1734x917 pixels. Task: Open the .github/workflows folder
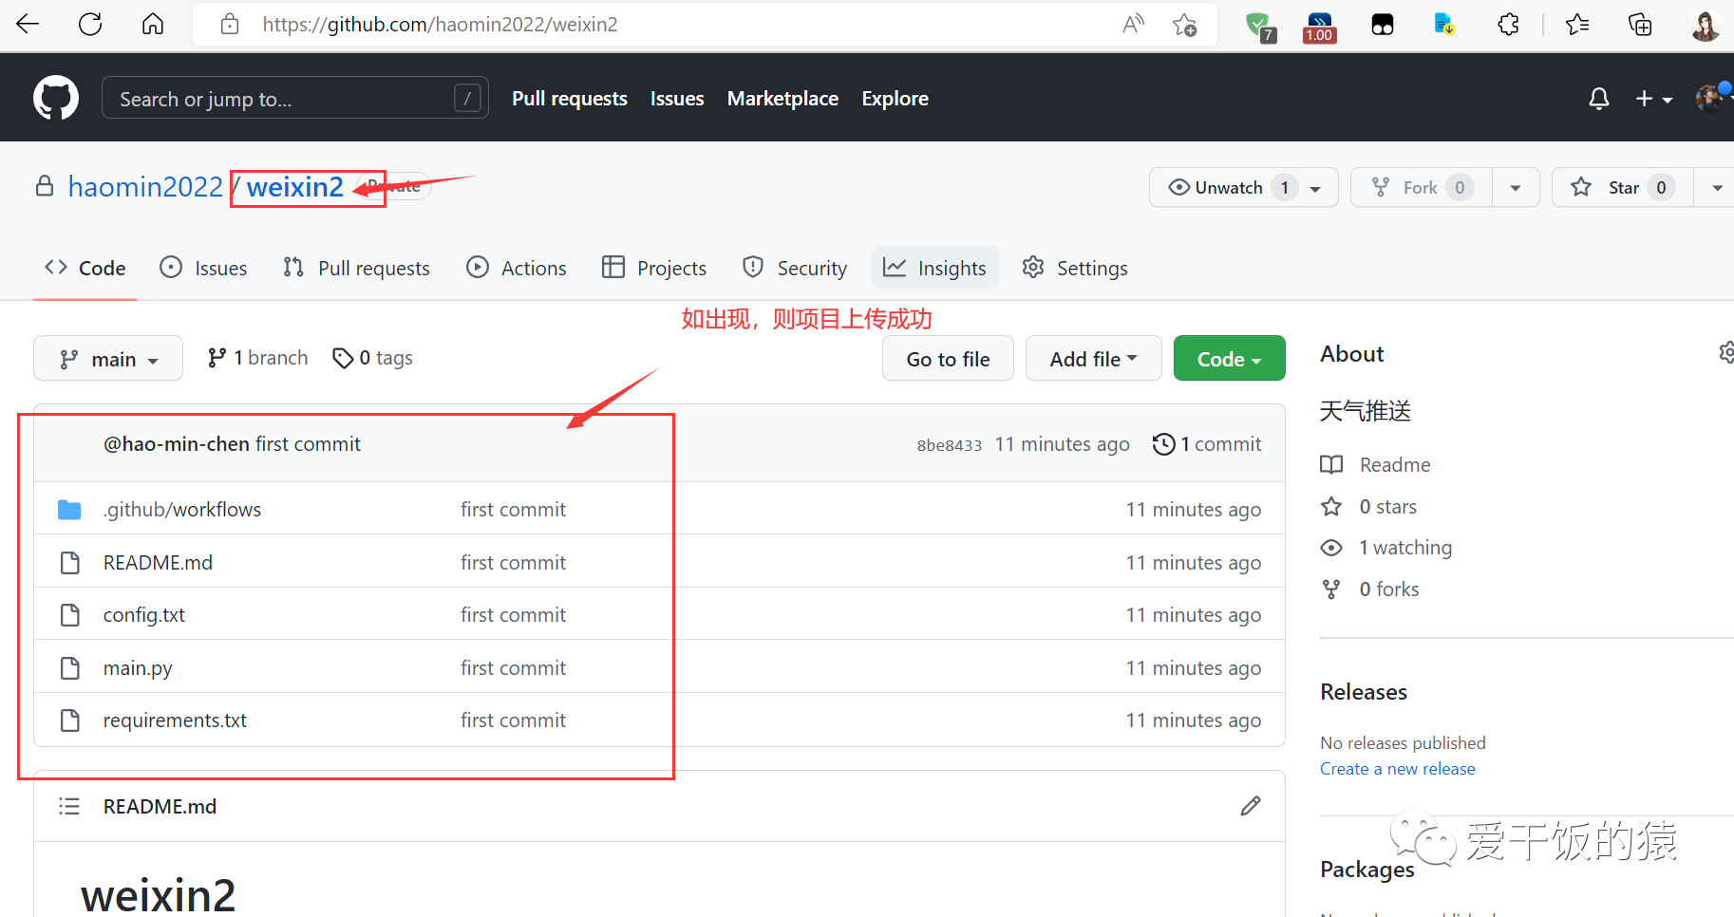point(182,510)
